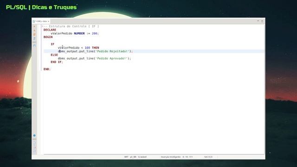Click the value 200 in the declaration
Screen dimensions: 297x167
(95, 33)
